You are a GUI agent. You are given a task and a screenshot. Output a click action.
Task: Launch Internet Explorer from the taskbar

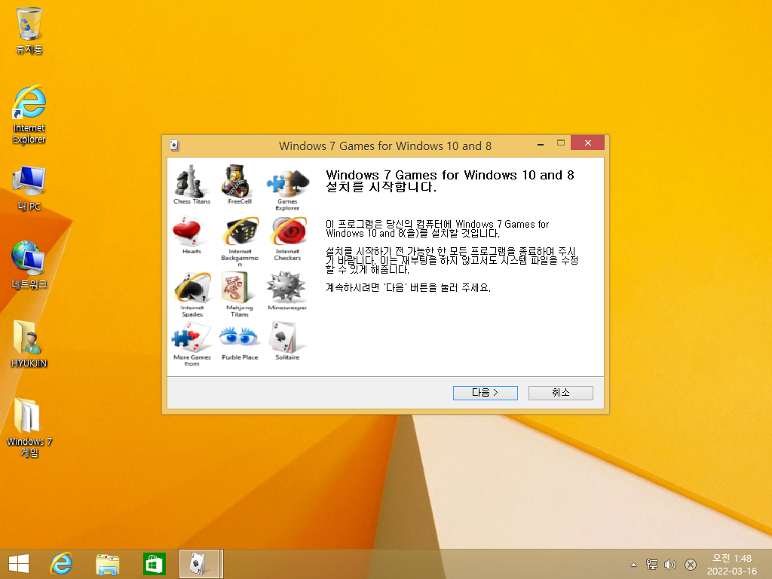point(62,564)
